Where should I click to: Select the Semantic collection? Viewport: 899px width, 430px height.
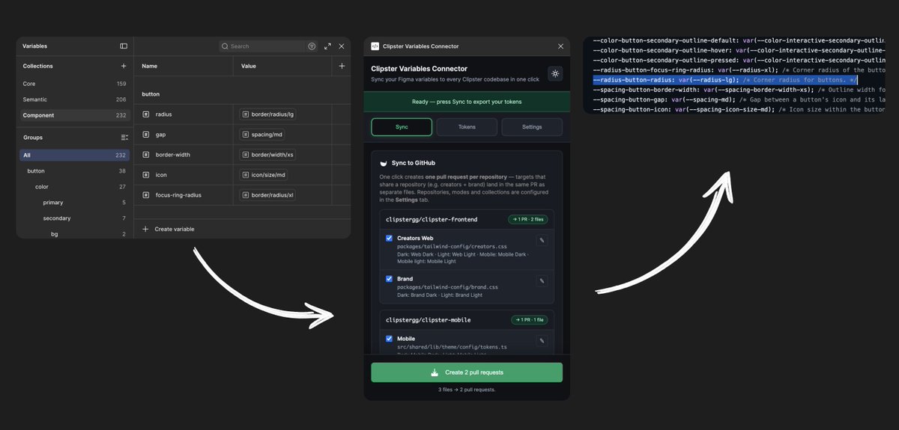(74, 99)
